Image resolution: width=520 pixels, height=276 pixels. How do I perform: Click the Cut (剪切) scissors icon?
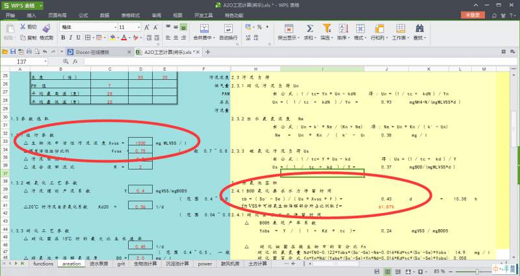[x=23, y=27]
